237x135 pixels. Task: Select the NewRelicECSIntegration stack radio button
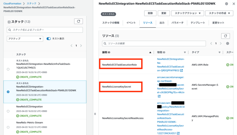coord(8,111)
